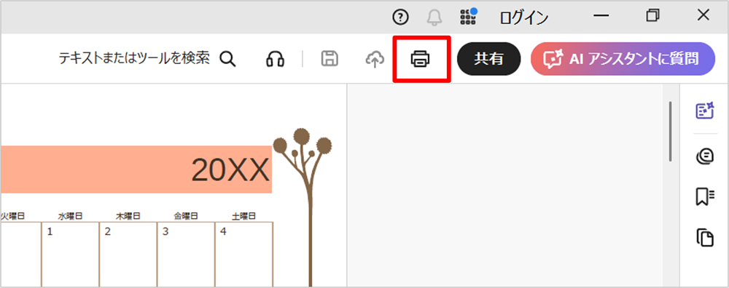The height and width of the screenshot is (288, 729).
Task: Open the help question mark icon
Action: point(400,17)
